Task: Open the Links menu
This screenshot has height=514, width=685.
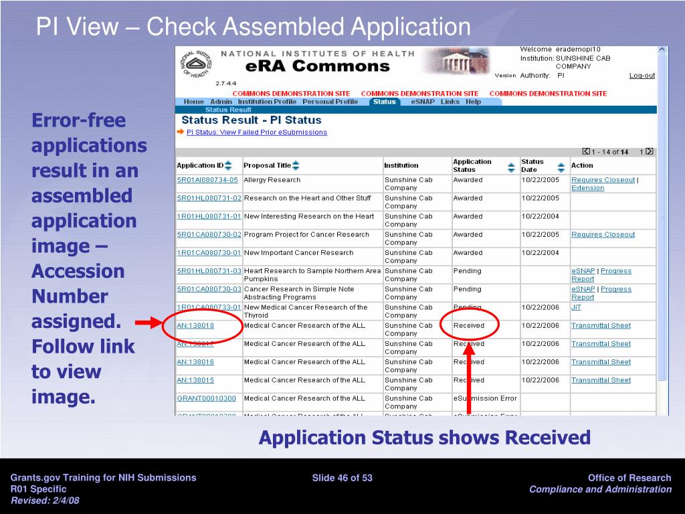Action: 450,102
